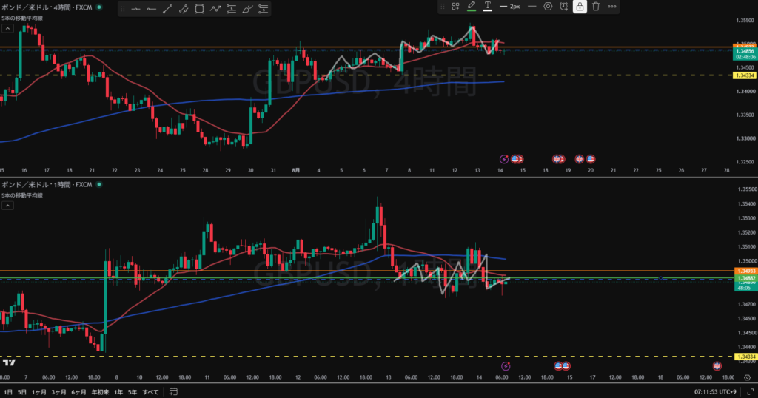Switch the range to 3ヶ月
This screenshot has width=758, height=398.
click(58, 392)
